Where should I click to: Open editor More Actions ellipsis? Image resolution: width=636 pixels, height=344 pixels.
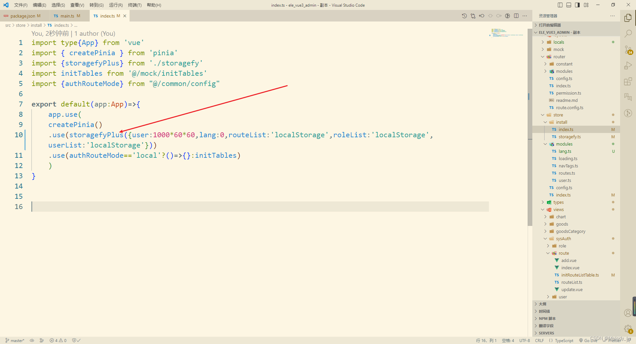(525, 16)
